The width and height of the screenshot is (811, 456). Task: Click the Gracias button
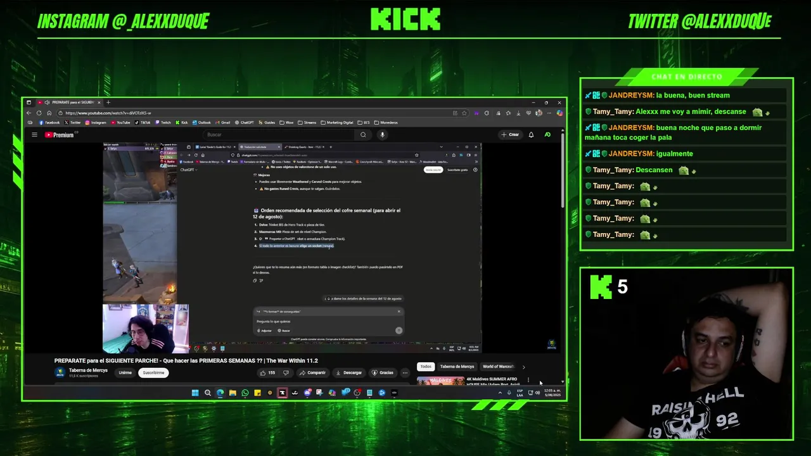point(383,372)
